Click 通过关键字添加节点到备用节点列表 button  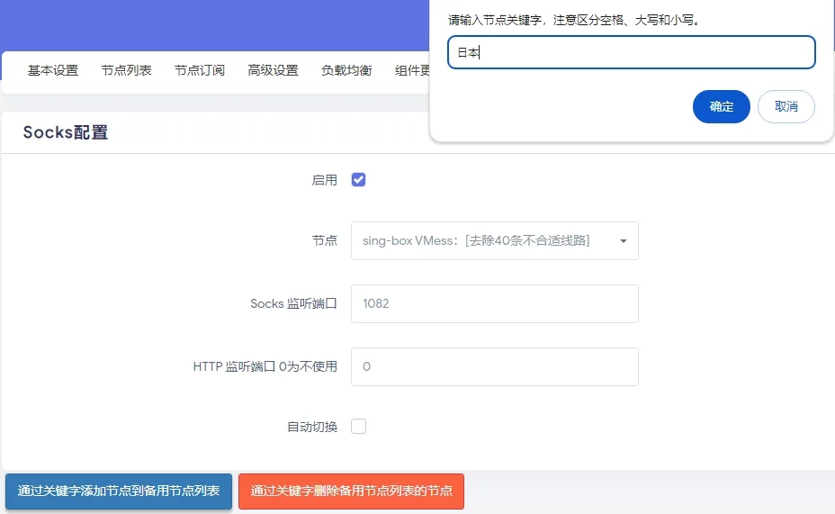(119, 491)
